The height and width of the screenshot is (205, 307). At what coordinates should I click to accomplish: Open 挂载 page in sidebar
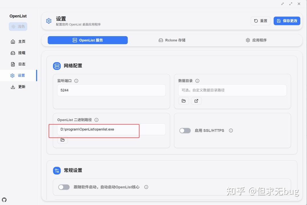tap(18, 53)
